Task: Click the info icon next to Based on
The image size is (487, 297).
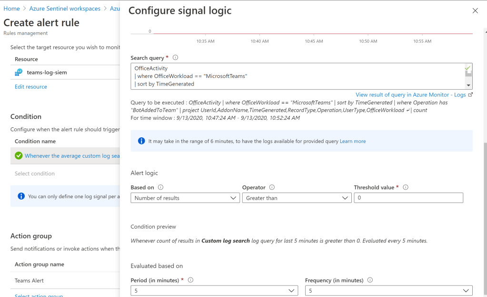Action: point(160,187)
